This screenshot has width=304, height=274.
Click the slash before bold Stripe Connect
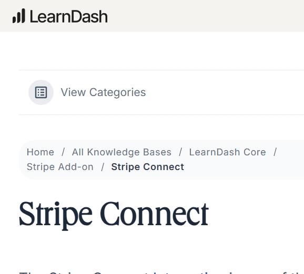coord(103,167)
